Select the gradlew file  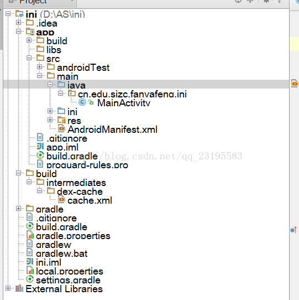point(54,245)
